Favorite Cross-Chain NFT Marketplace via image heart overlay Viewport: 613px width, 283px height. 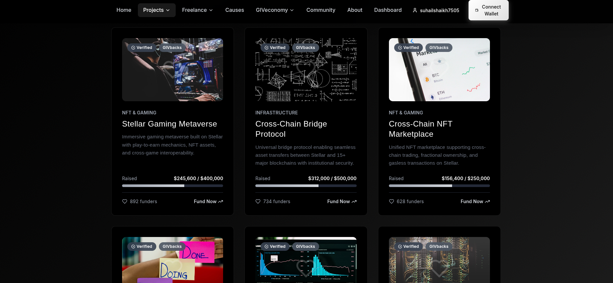coord(439,70)
